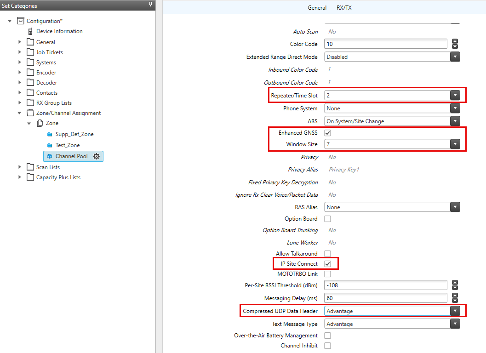Click the Supp_Def_Zone channel icon
This screenshot has width=486, height=353.
[49, 133]
